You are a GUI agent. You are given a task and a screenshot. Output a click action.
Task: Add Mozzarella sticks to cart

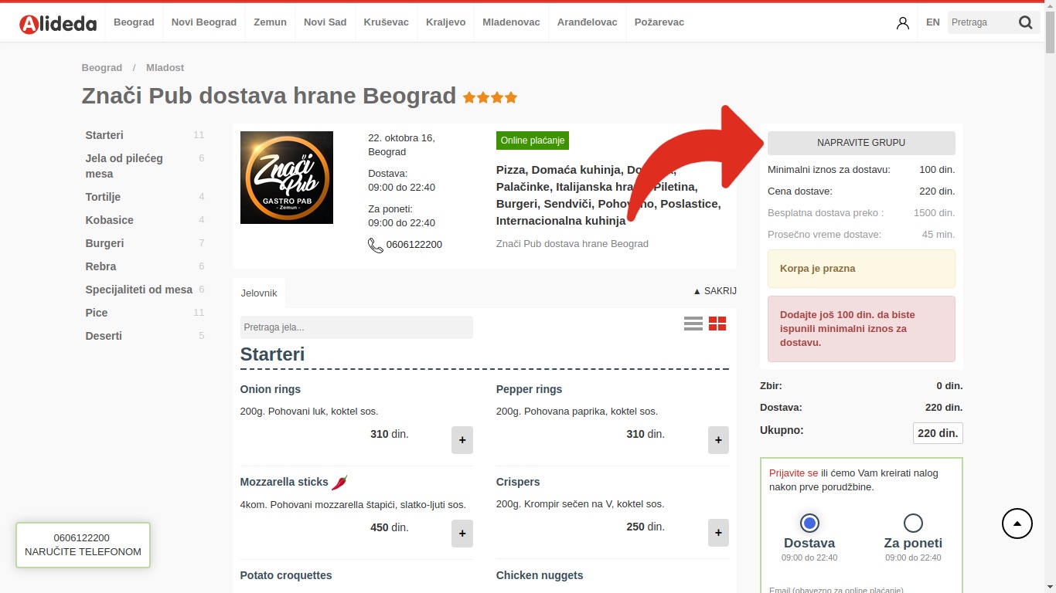pos(462,534)
